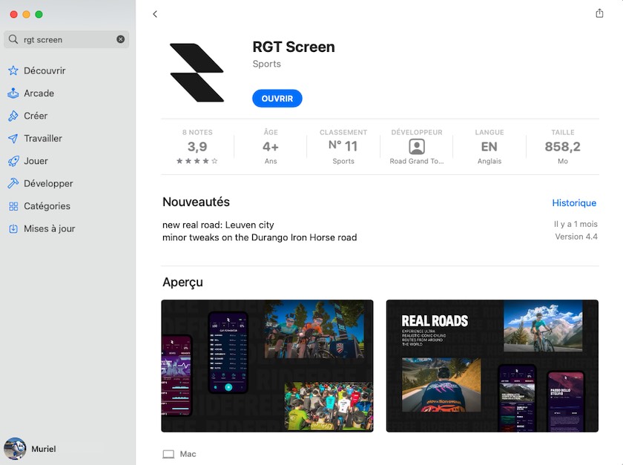The height and width of the screenshot is (465, 623).
Task: Click the Sports category label under the title
Action: click(x=266, y=64)
